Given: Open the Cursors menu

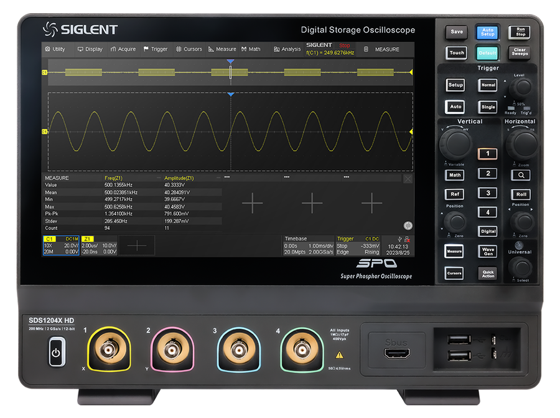Looking at the screenshot, I should (x=189, y=49).
